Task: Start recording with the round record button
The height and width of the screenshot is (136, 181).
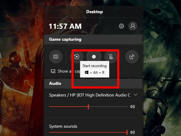Action: 94,57
